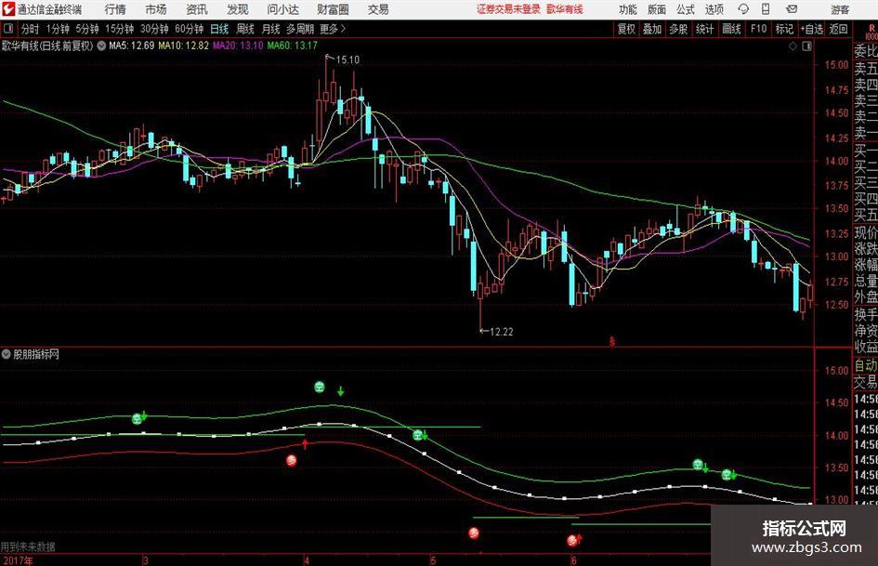
Task: Click the 15.10 high price label
Action: 347,59
